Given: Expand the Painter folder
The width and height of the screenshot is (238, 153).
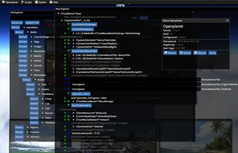Looking at the screenshot, I should (x=32, y=61).
